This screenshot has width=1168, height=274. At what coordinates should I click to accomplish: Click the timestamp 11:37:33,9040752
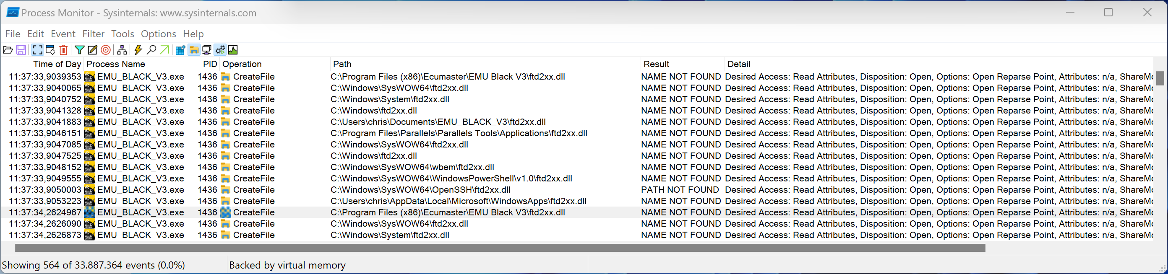point(45,100)
